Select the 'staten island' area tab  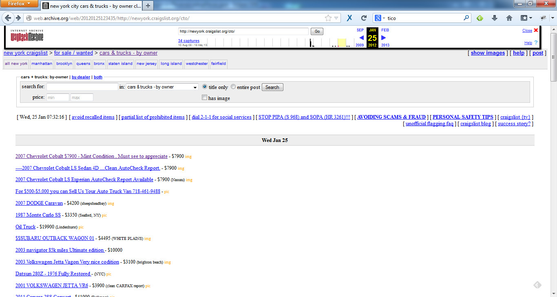120,64
